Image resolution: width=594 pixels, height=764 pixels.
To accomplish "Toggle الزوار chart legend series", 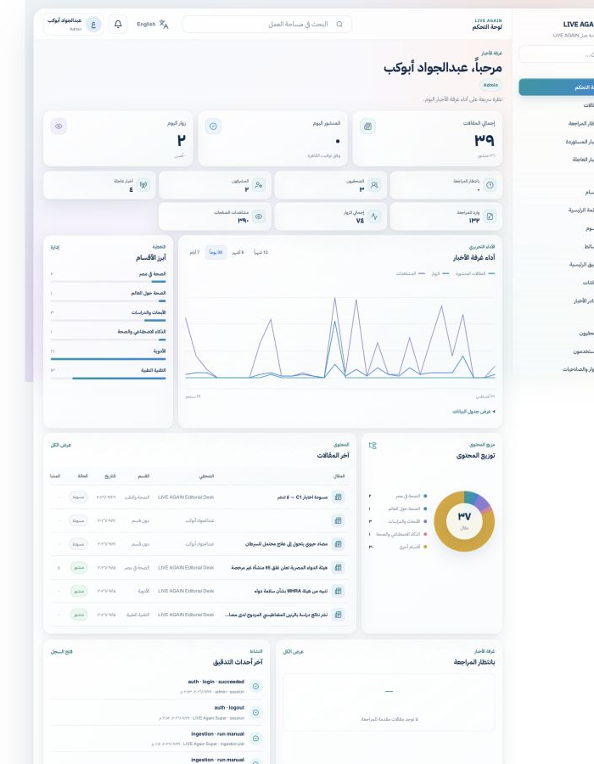I will (x=440, y=274).
